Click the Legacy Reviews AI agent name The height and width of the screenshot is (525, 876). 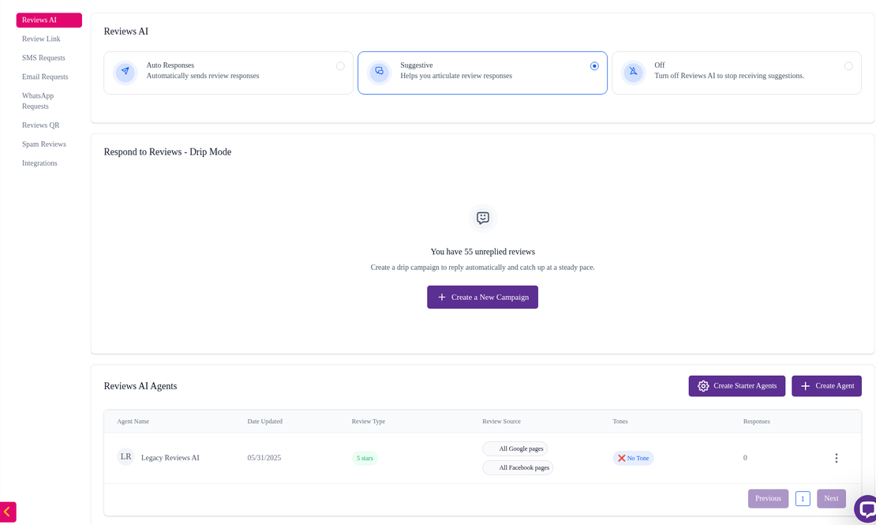pos(170,458)
